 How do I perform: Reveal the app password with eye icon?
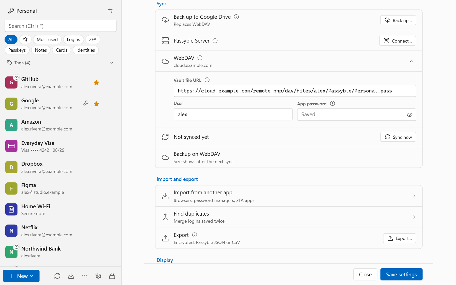410,115
